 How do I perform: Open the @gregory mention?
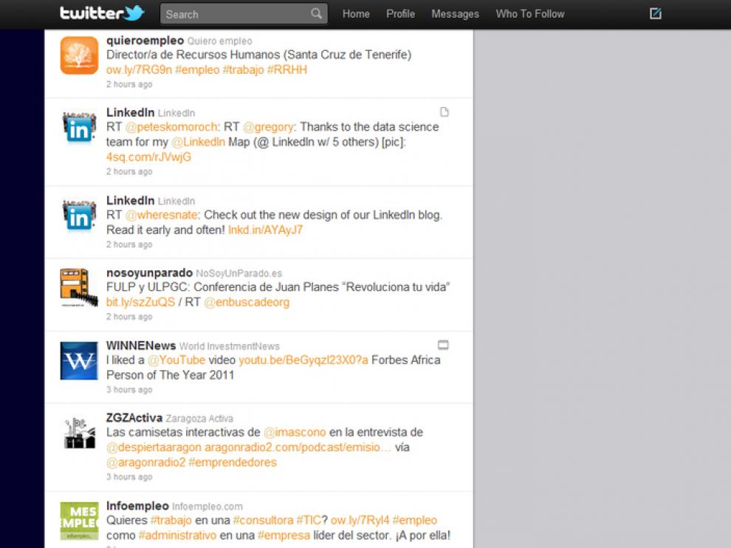coord(268,127)
